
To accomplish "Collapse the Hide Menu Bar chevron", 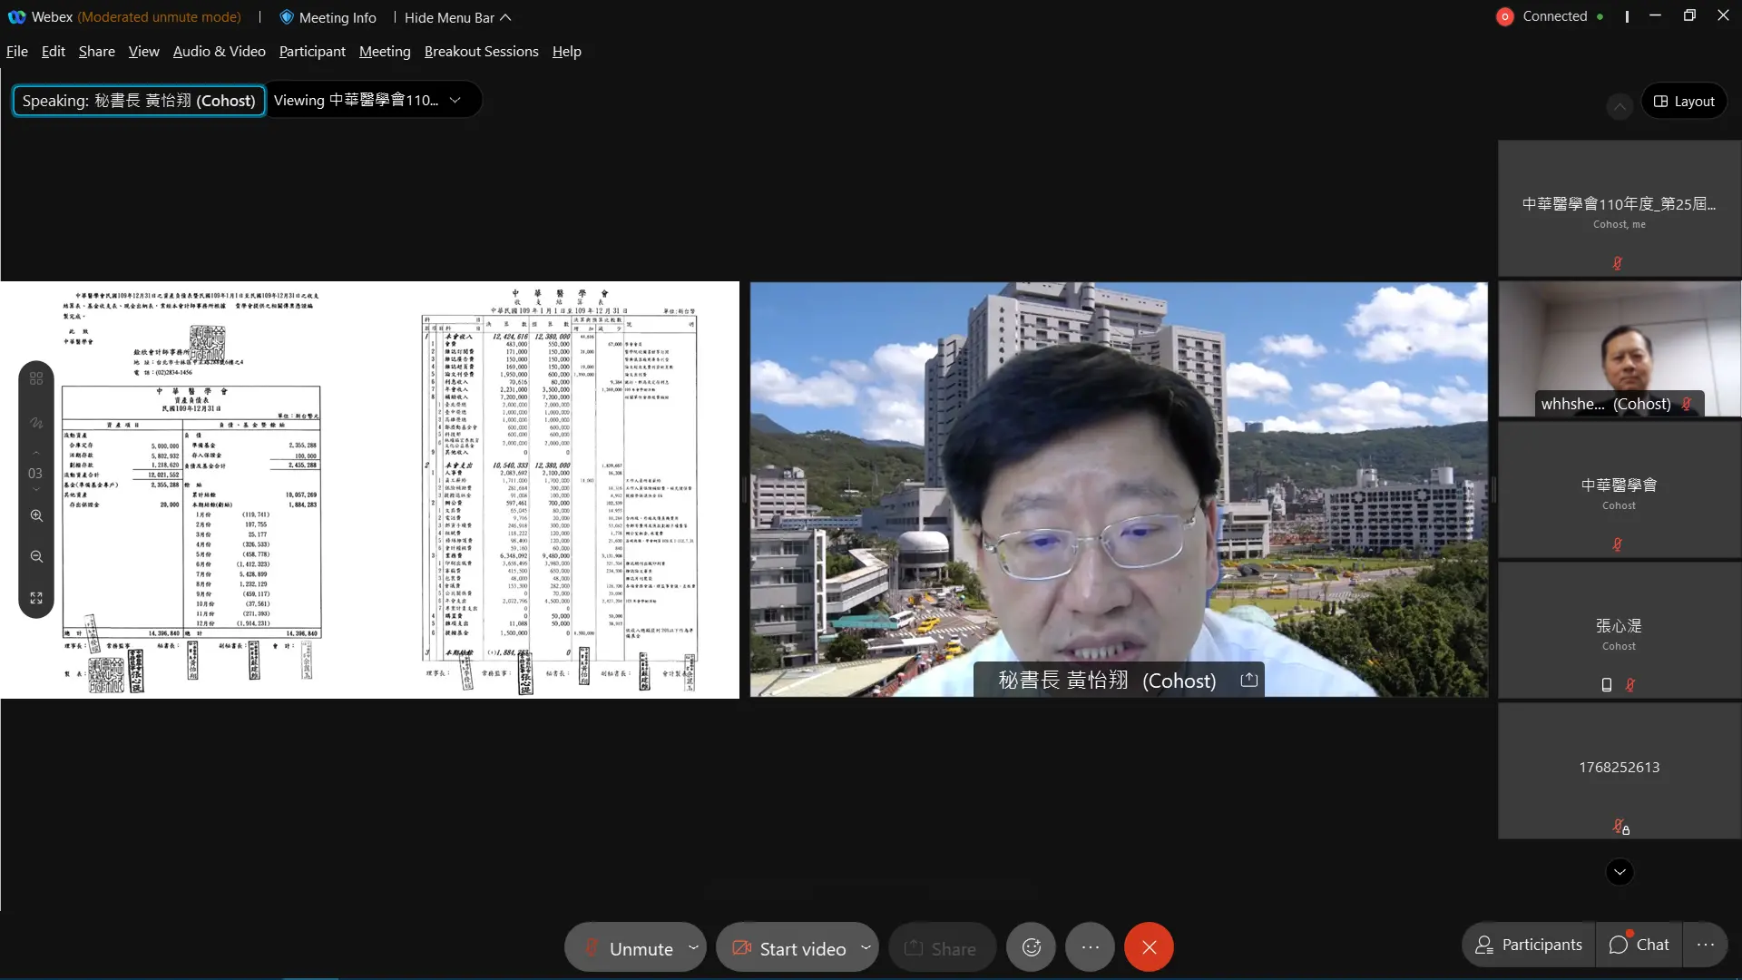I will (x=504, y=17).
